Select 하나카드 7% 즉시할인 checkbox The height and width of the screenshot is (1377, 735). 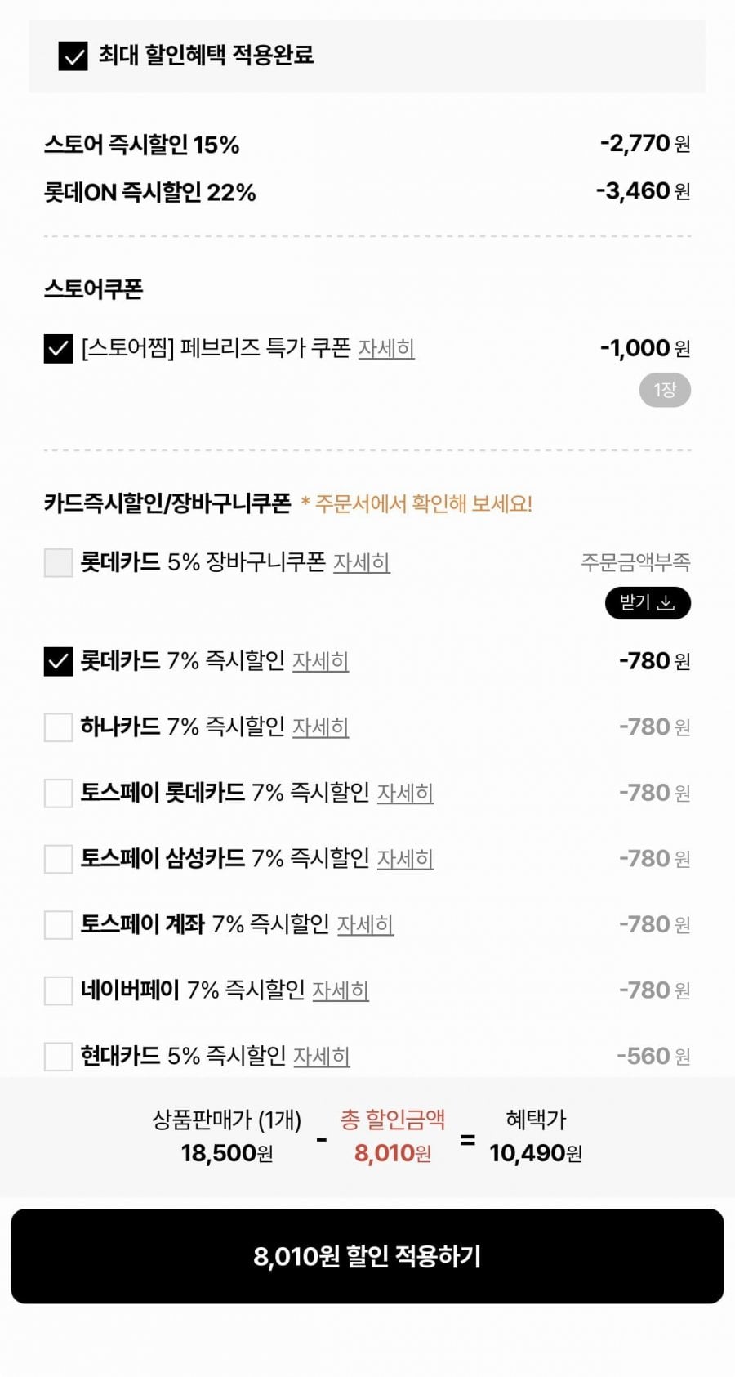(x=59, y=727)
